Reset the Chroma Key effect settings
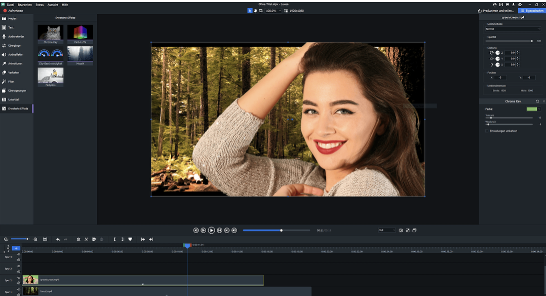546x296 pixels. coord(537,101)
